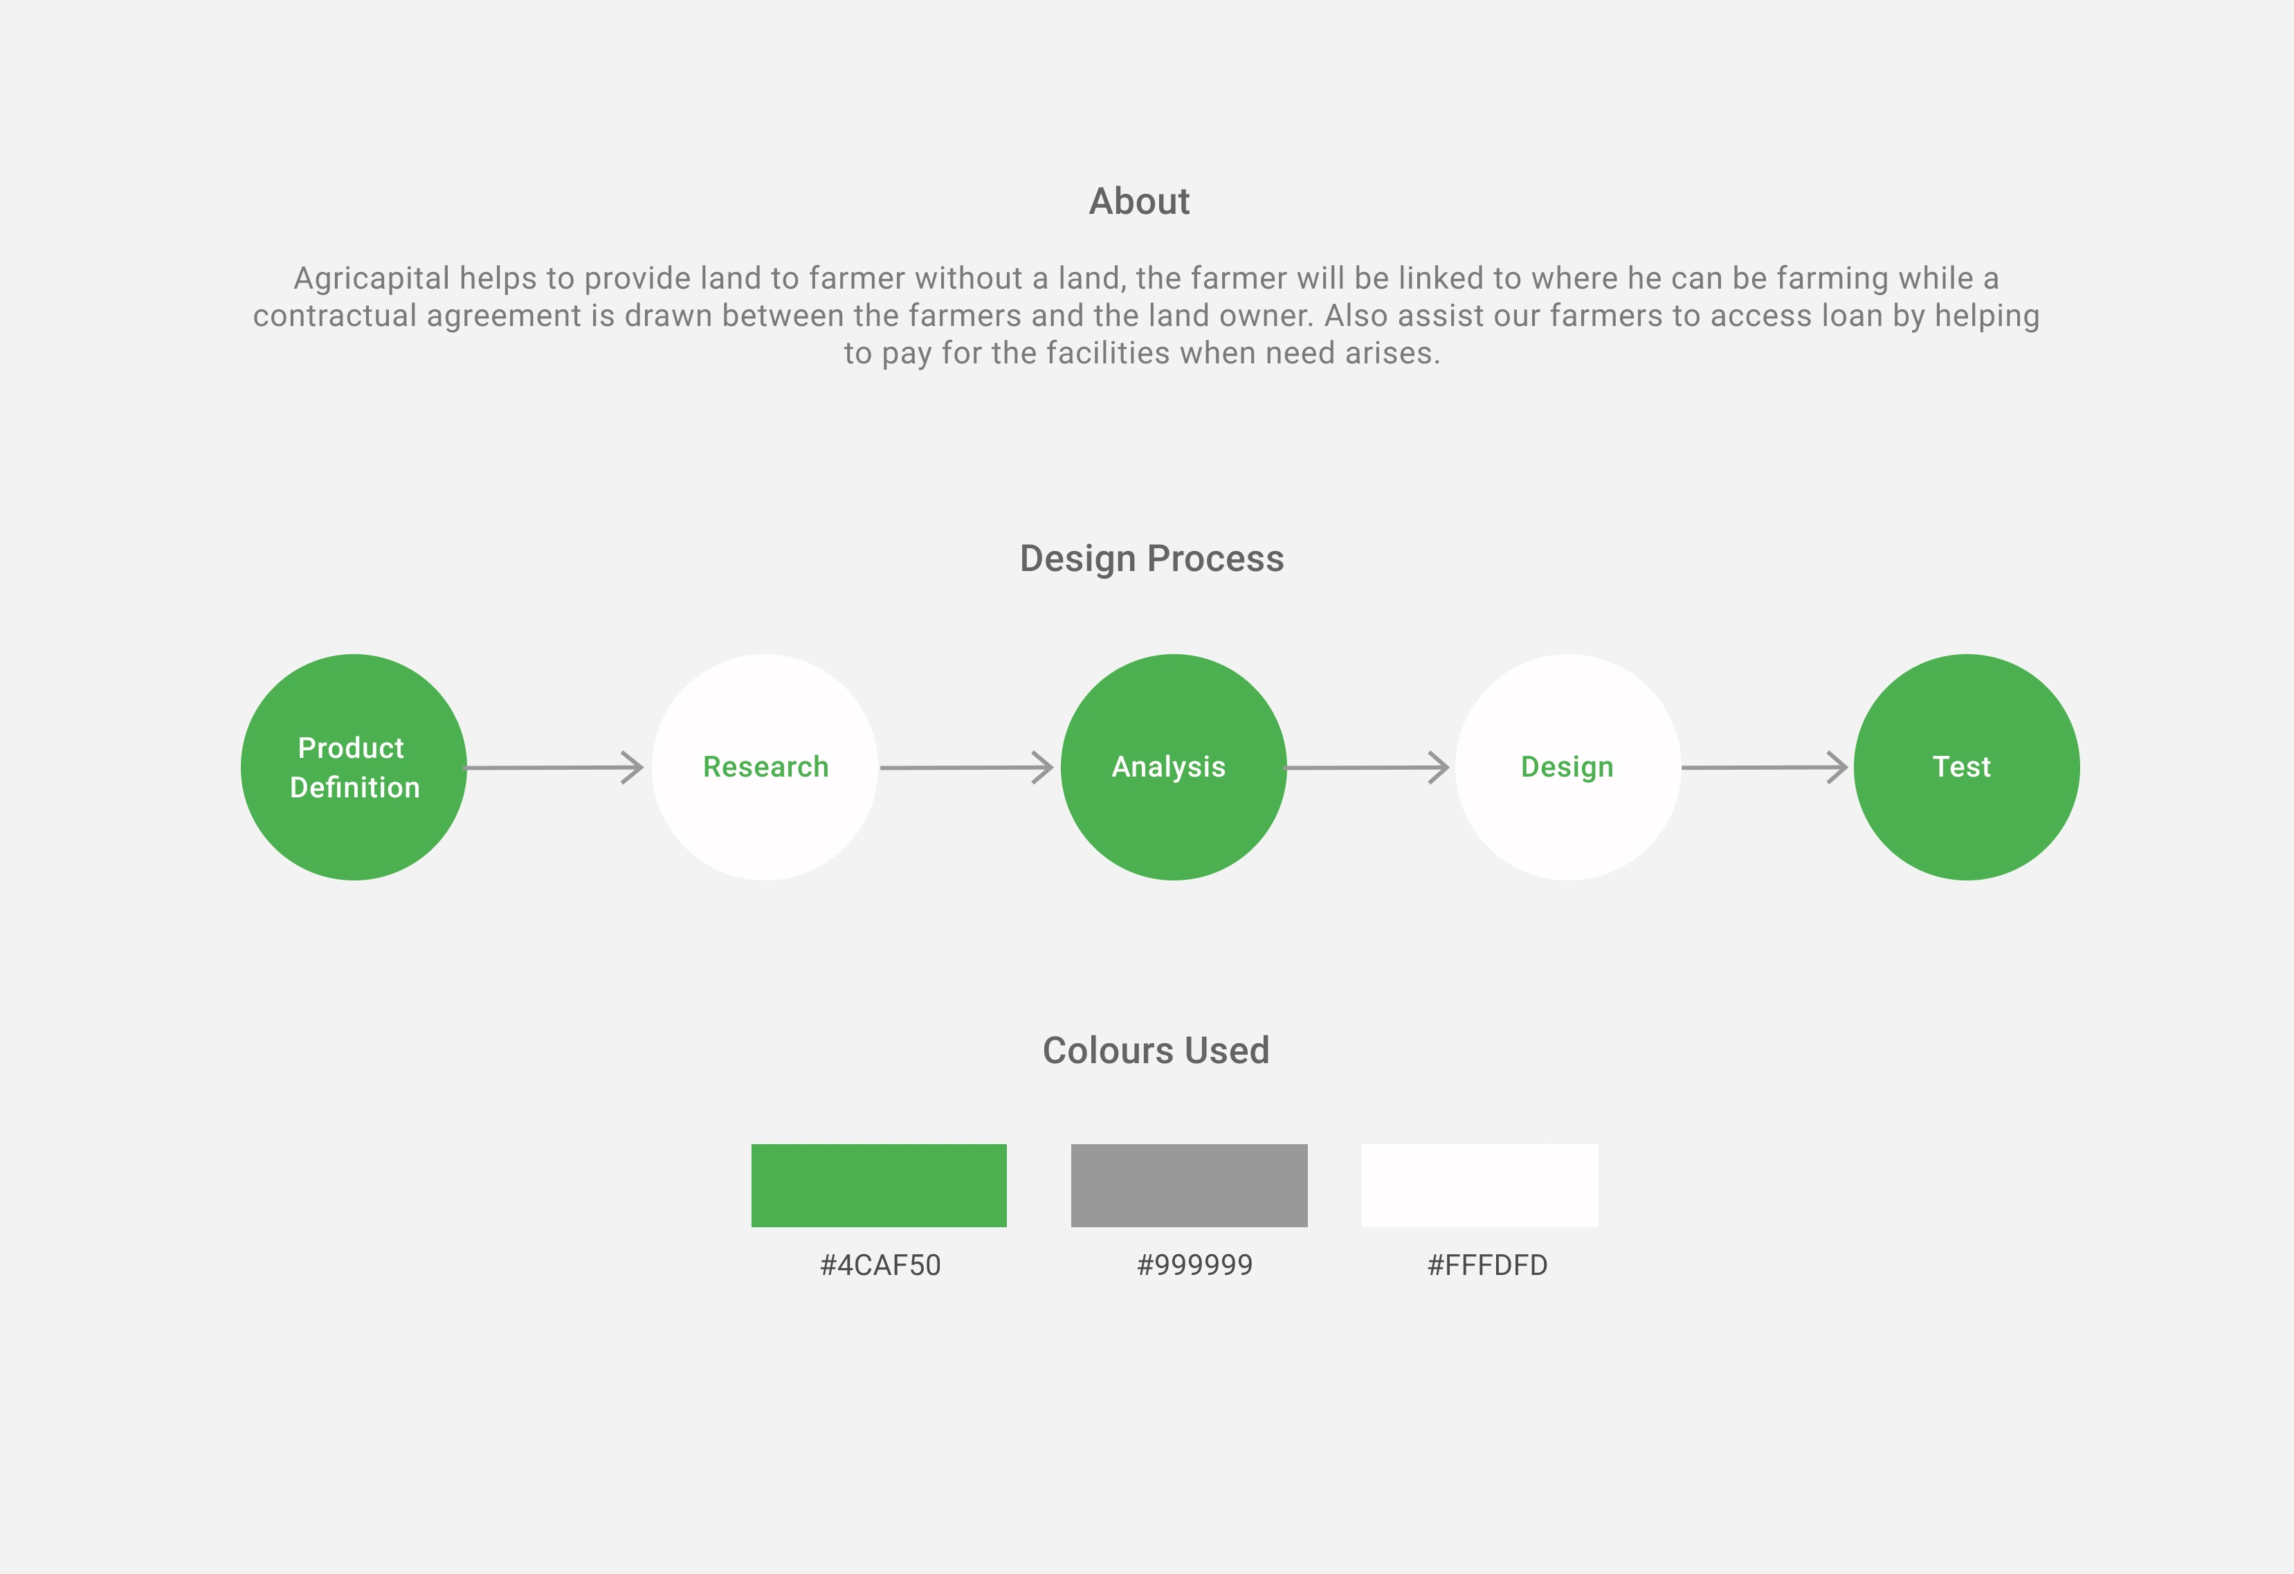This screenshot has height=1574, width=2294.
Task: Click the Product Definition green circle
Action: point(354,767)
